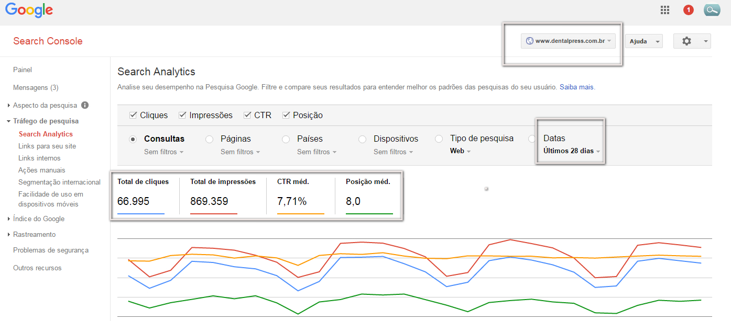This screenshot has height=321, width=731.
Task: Open the Últimos 28 dias date dropdown
Action: (572, 151)
